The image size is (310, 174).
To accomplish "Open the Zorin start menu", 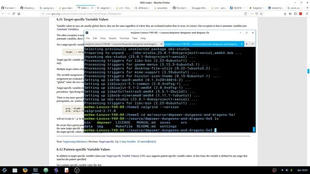I will tap(4, 170).
